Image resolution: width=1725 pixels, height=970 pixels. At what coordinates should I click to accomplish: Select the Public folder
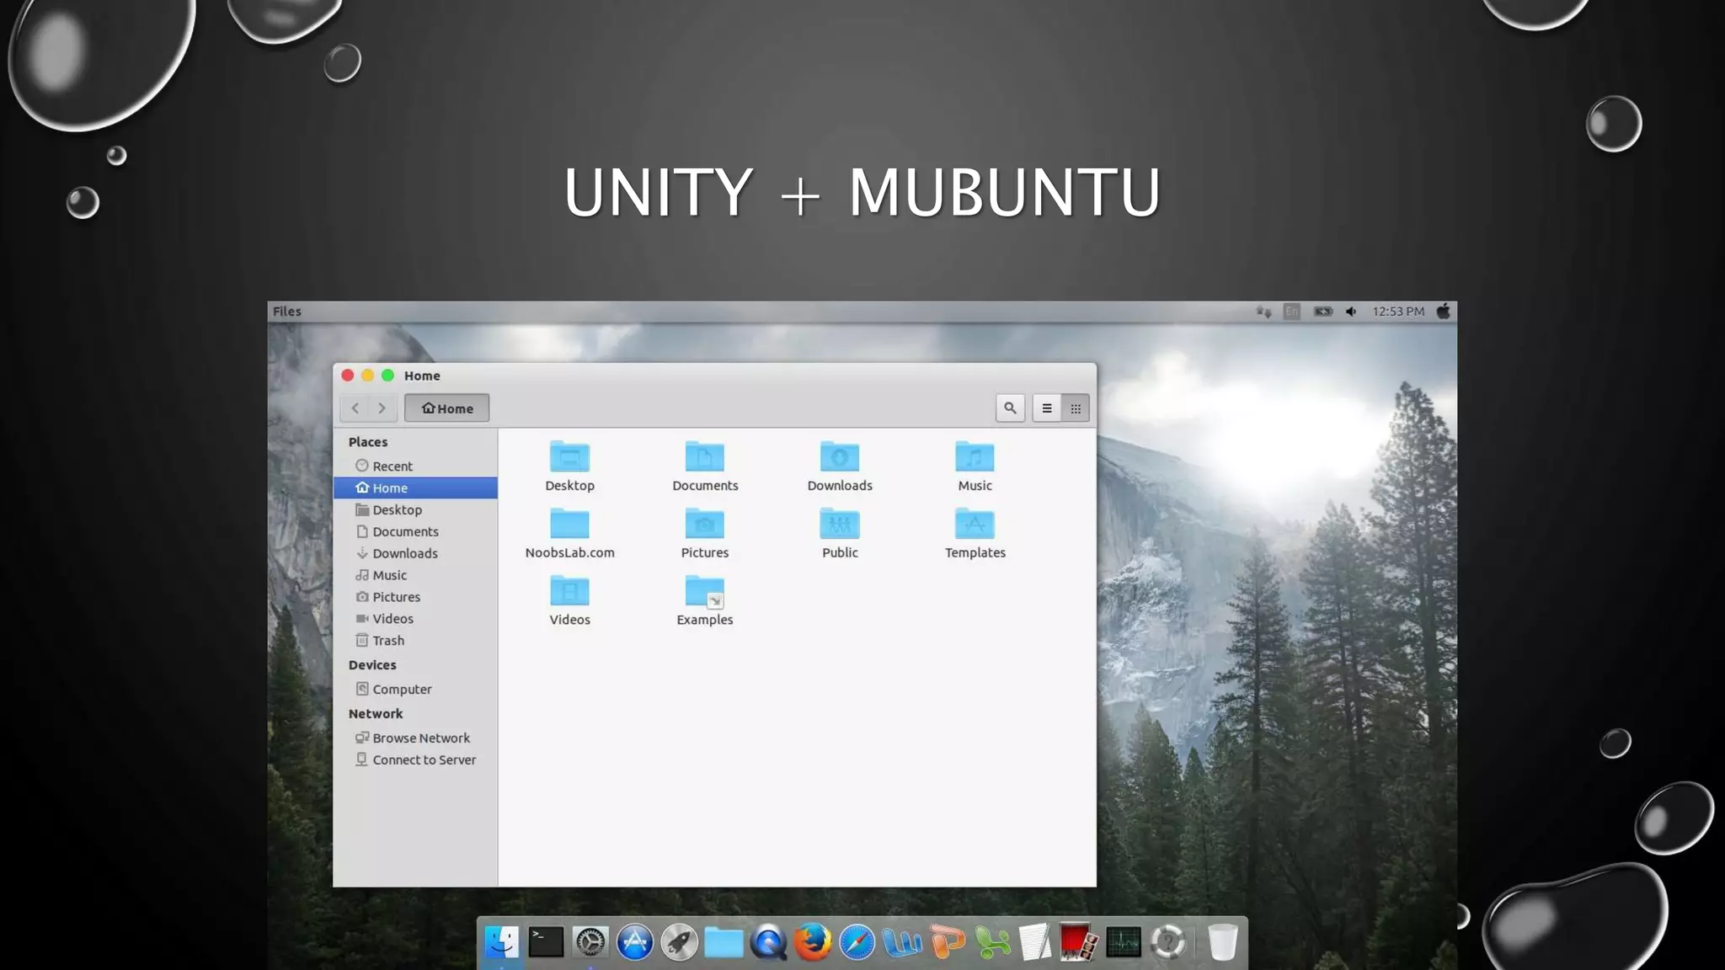coord(840,533)
